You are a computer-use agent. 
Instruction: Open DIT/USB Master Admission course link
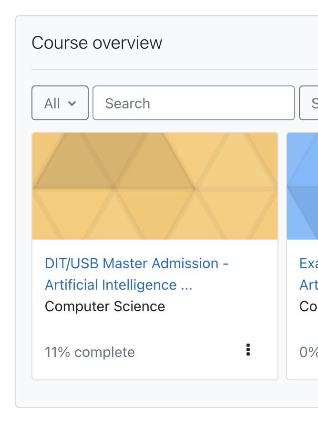[x=136, y=274]
